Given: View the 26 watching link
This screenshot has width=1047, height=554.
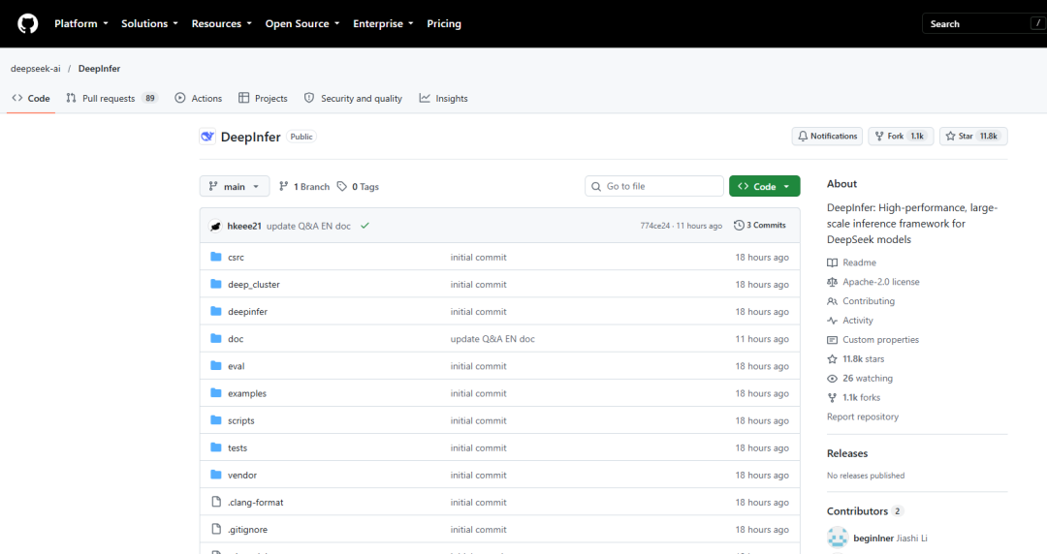Looking at the screenshot, I should pos(860,379).
